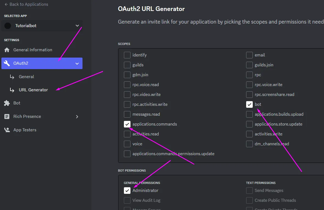Enable the rpc.voice.write scope checkbox

[x=249, y=85]
